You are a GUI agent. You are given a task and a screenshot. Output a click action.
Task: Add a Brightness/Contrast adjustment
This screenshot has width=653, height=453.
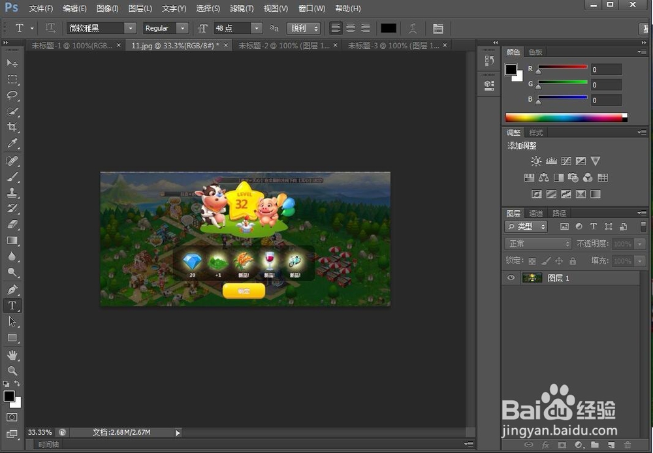(536, 161)
